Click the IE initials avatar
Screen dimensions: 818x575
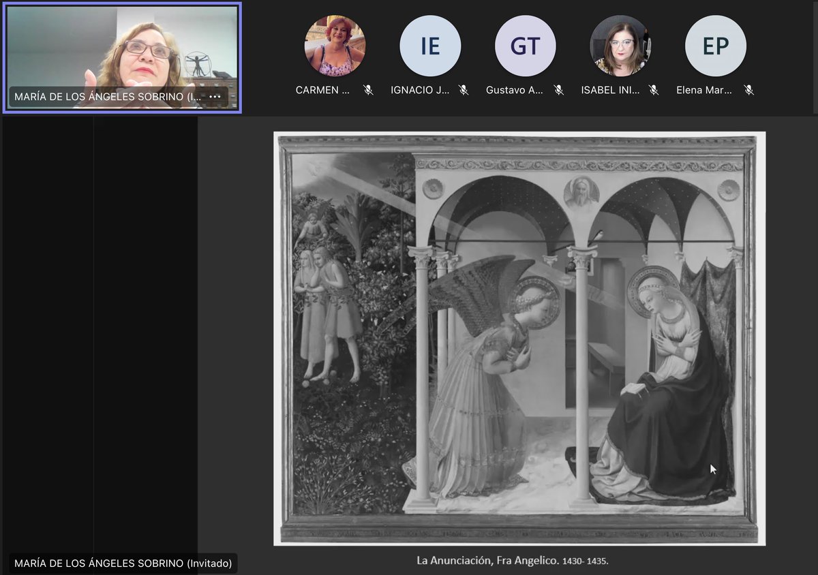click(430, 45)
